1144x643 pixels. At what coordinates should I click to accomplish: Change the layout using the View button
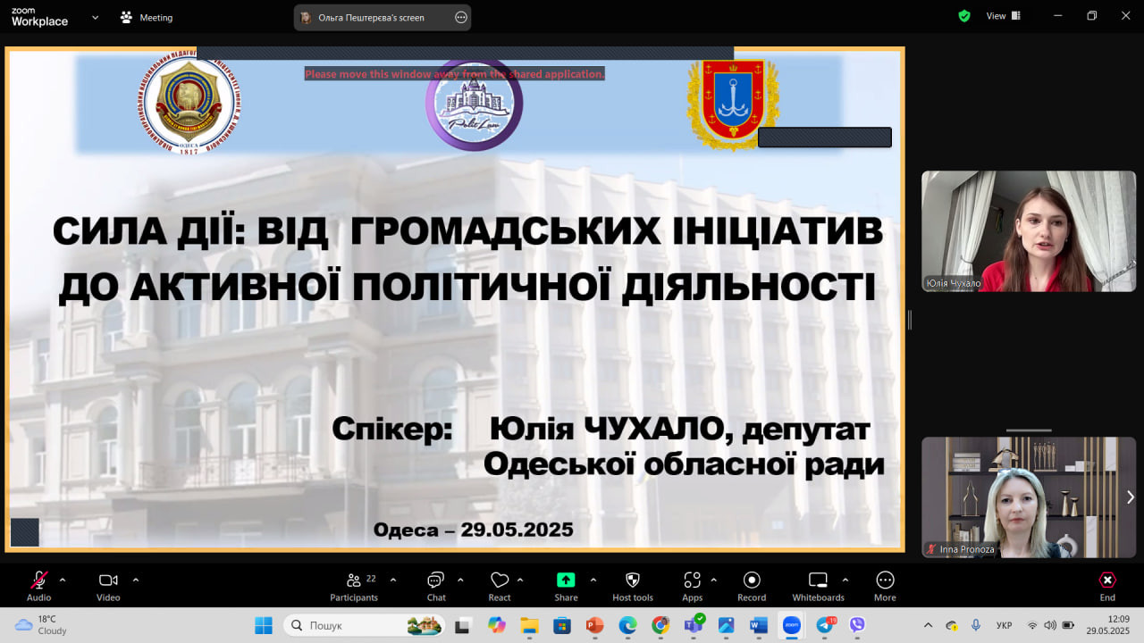point(1001,16)
